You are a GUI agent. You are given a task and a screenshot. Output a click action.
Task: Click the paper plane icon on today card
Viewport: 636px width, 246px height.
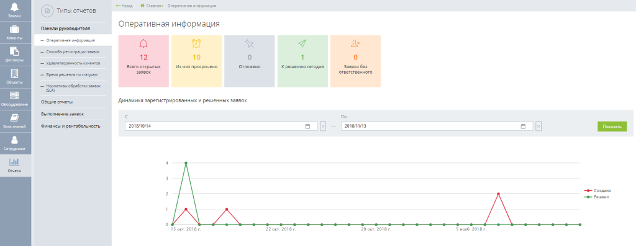[302, 44]
